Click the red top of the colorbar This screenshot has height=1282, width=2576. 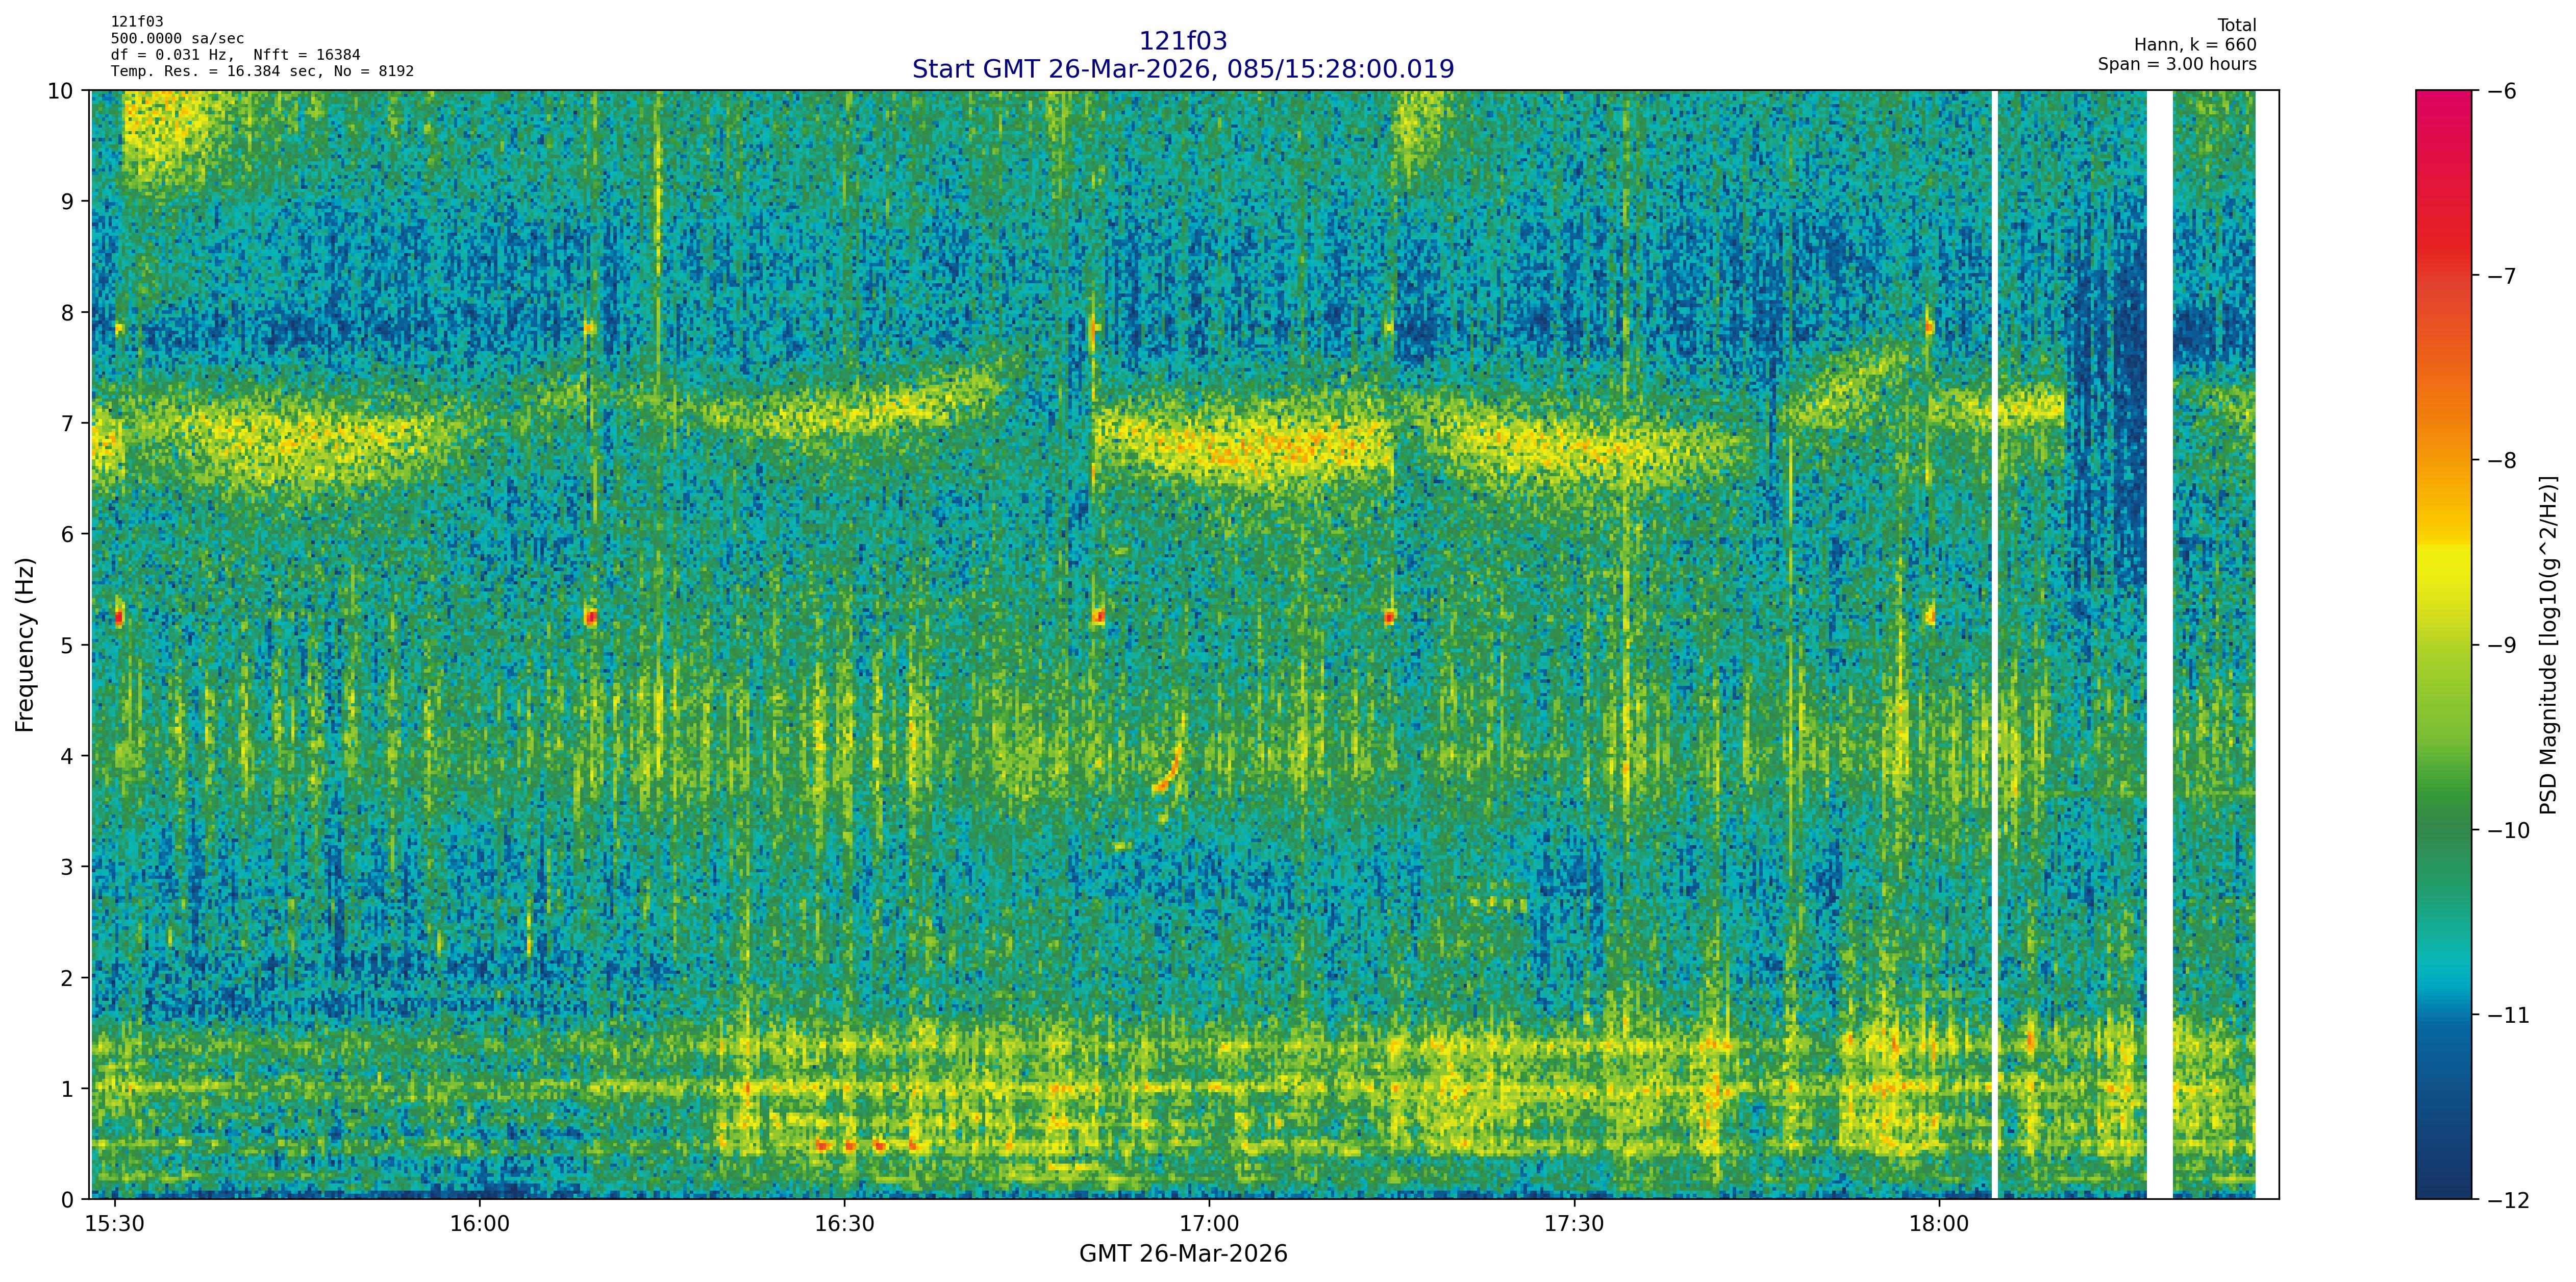coord(2443,110)
